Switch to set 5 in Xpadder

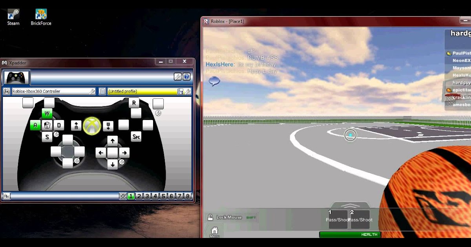pyautogui.click(x=164, y=196)
